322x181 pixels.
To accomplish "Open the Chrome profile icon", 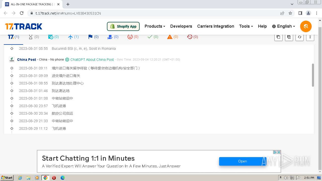I will pos(308,13).
